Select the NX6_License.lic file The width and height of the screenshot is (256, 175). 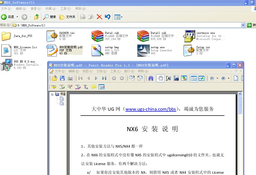pos(19,50)
